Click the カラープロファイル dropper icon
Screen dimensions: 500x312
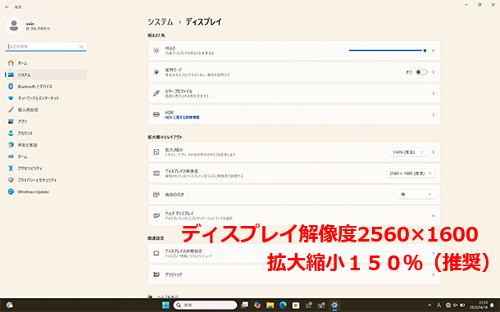pyautogui.click(x=157, y=93)
